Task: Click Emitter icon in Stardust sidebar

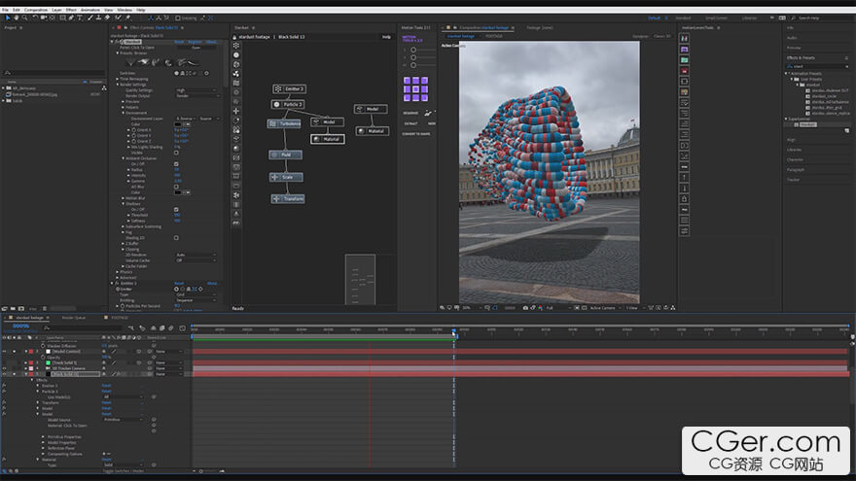Action: [x=235, y=46]
